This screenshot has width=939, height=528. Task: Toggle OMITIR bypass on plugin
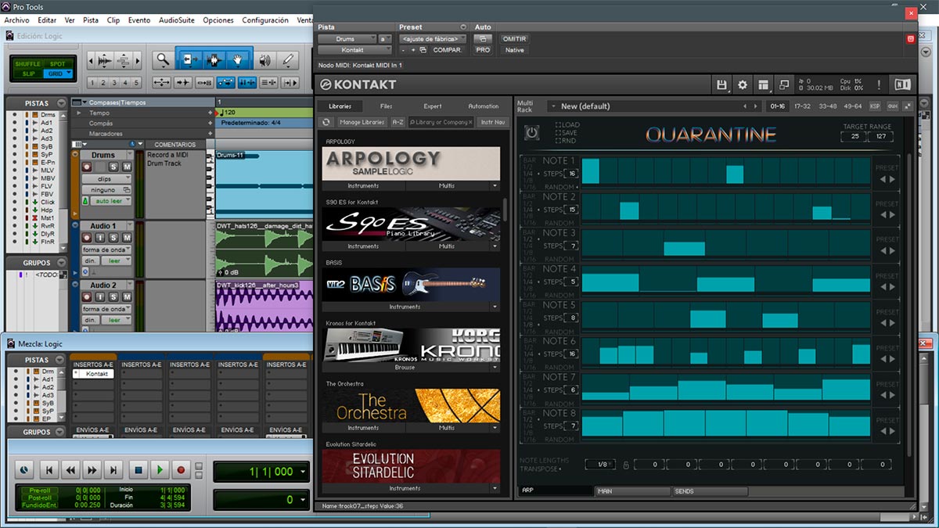[x=514, y=38]
